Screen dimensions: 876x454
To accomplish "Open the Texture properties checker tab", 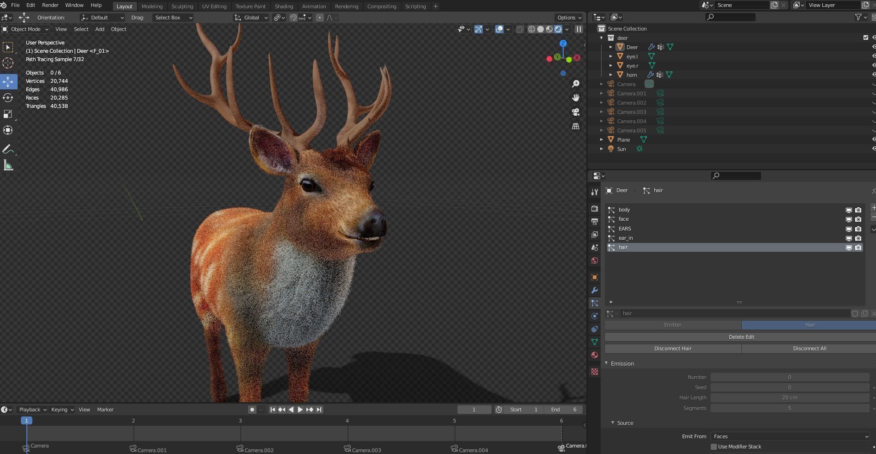I will pos(595,372).
